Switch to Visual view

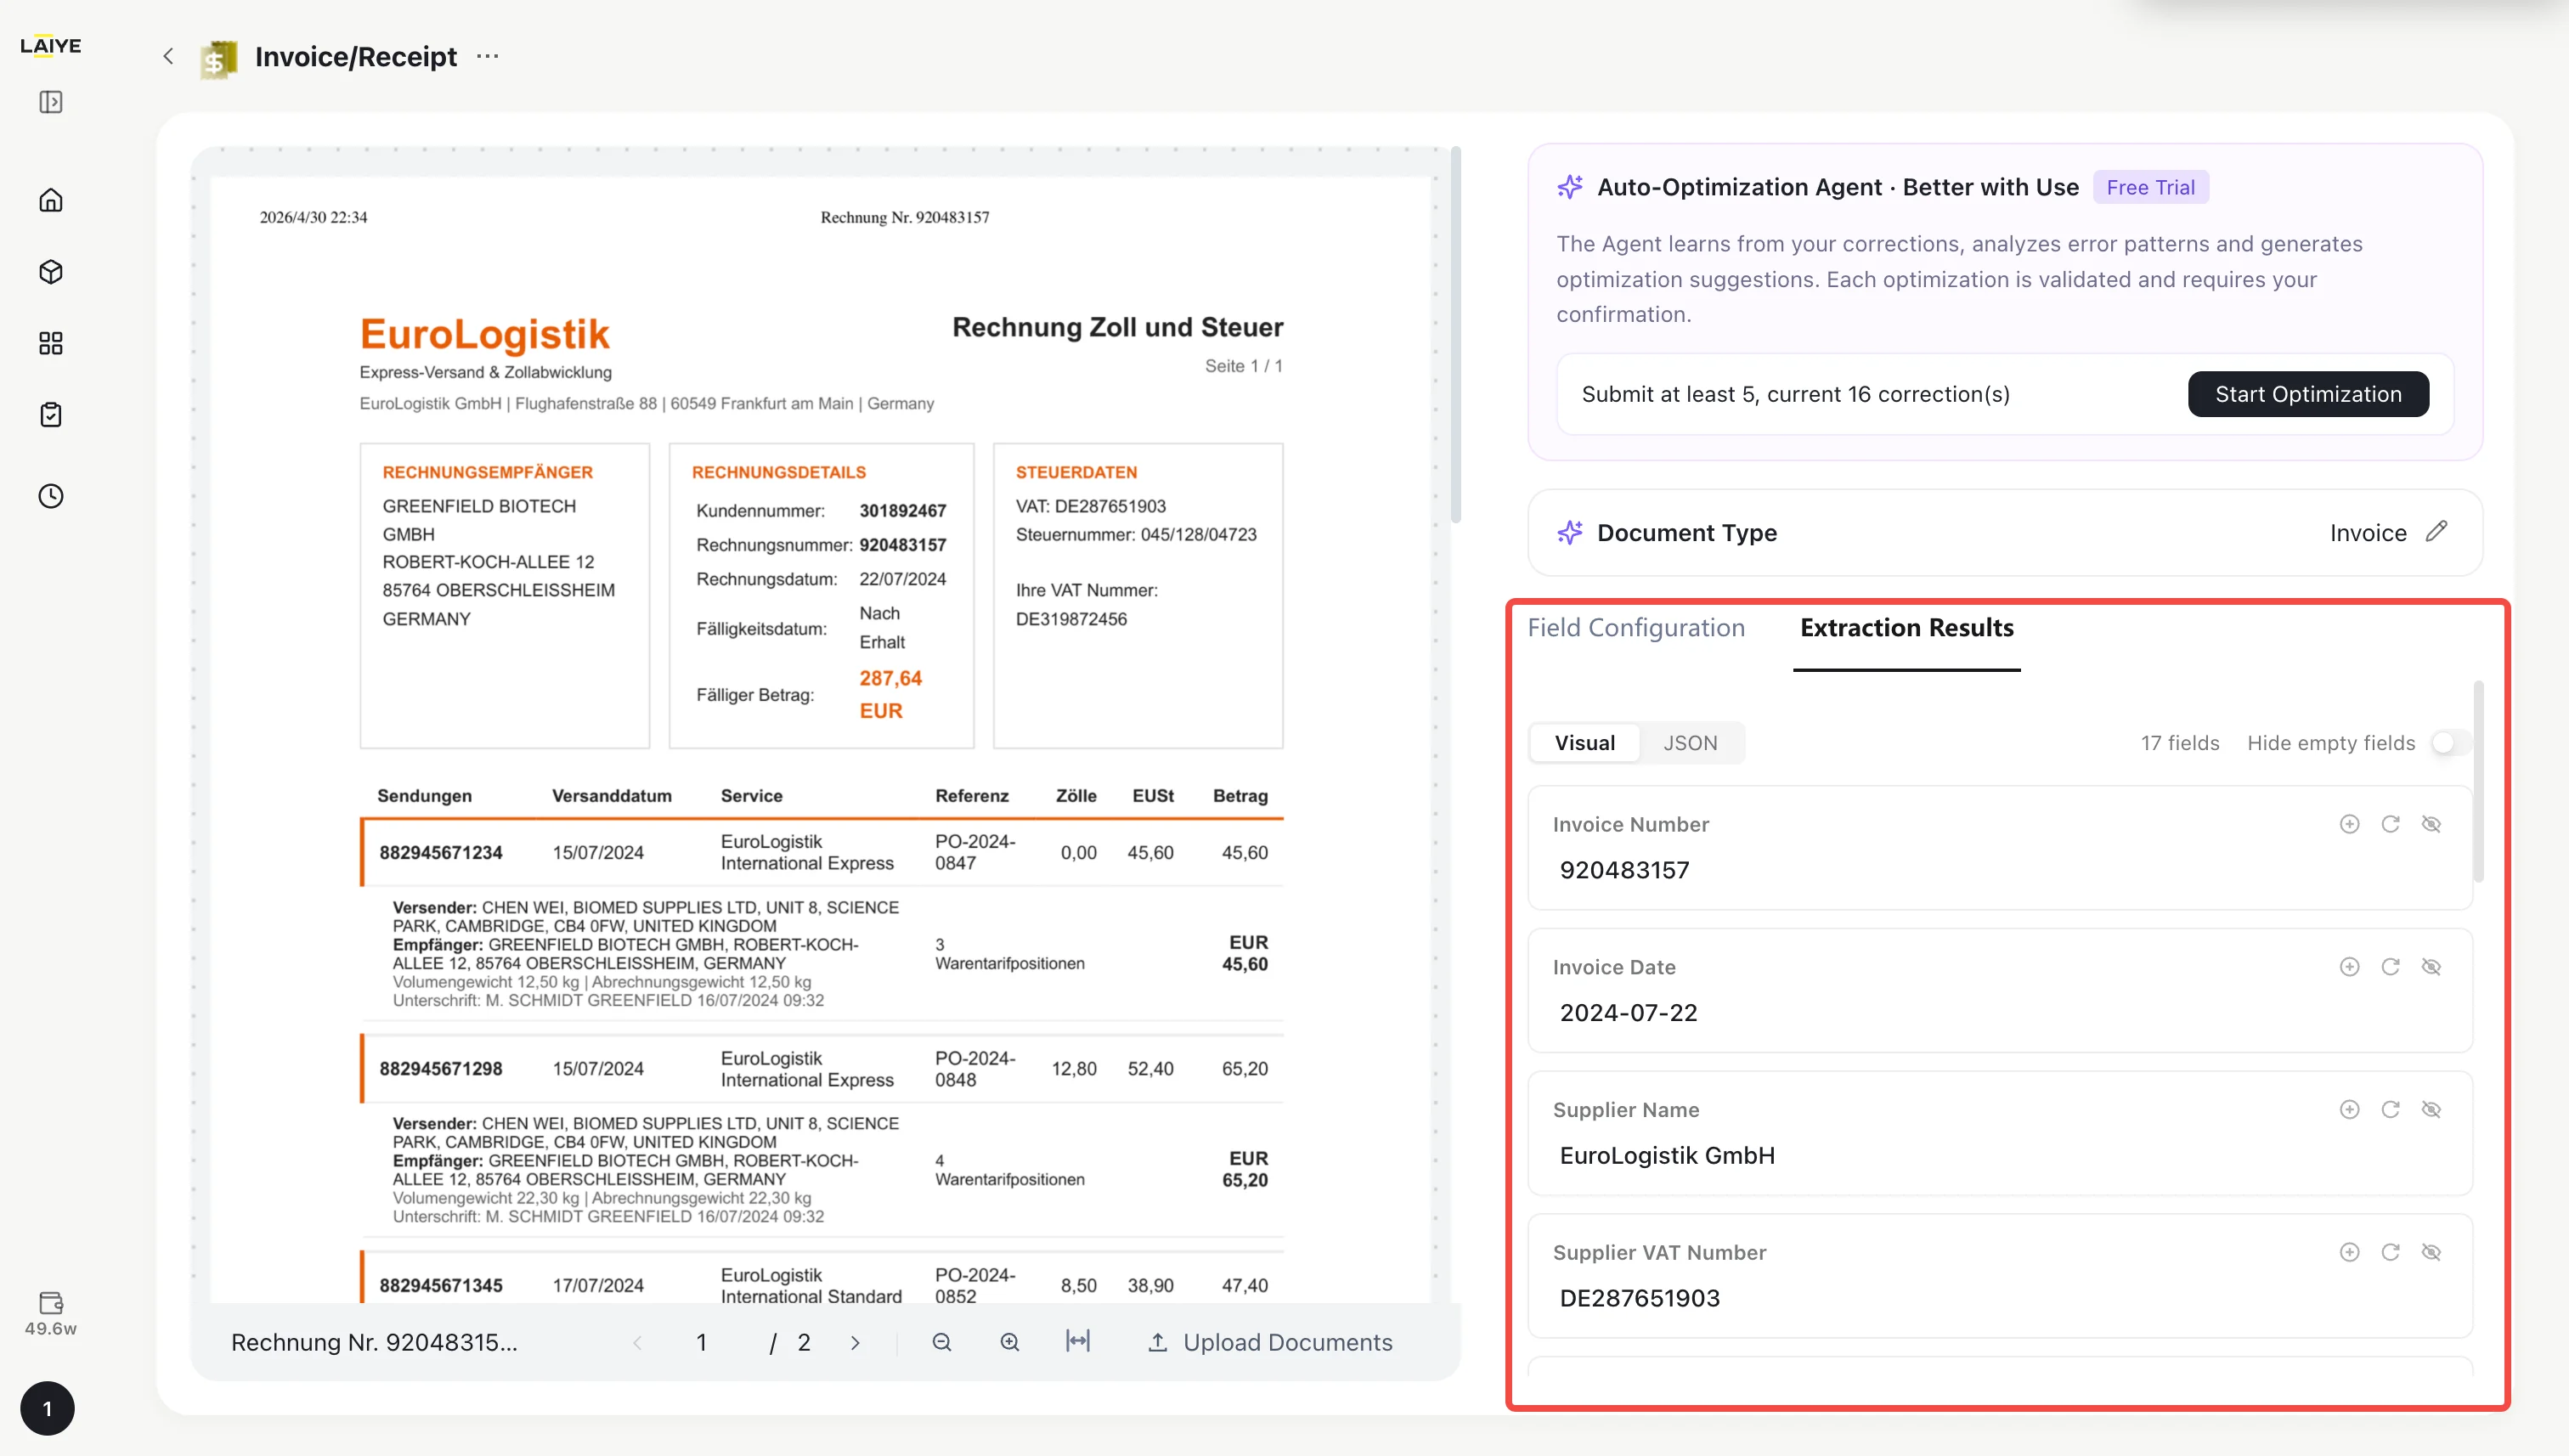1584,743
